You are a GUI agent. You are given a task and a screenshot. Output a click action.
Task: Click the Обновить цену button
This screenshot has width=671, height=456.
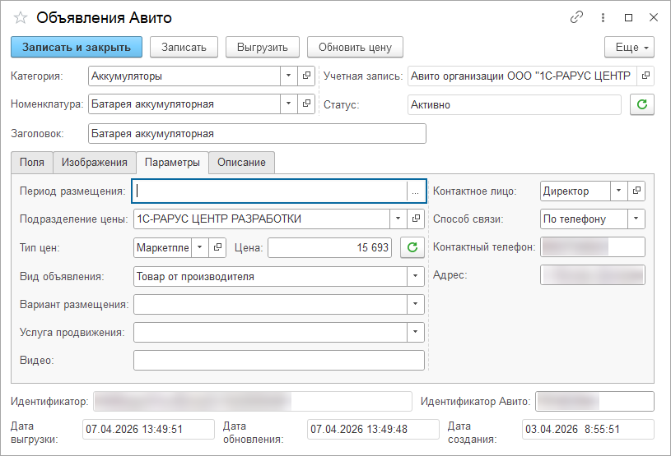point(355,47)
